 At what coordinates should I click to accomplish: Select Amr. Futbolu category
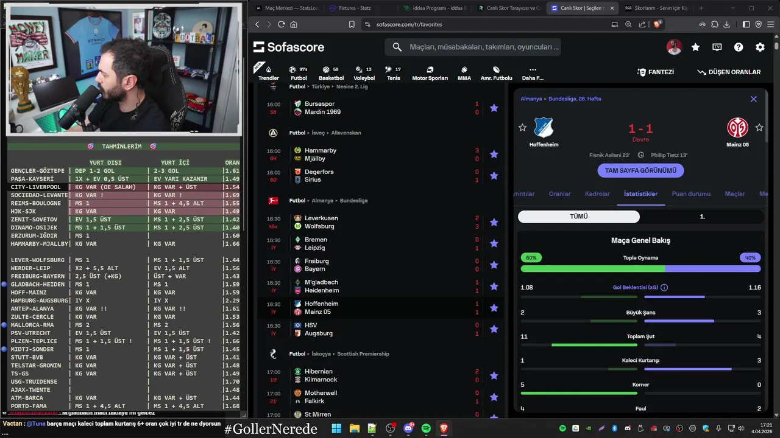[496, 73]
